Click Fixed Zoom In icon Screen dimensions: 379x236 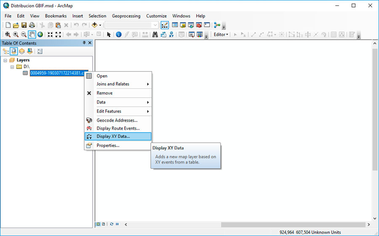50,34
